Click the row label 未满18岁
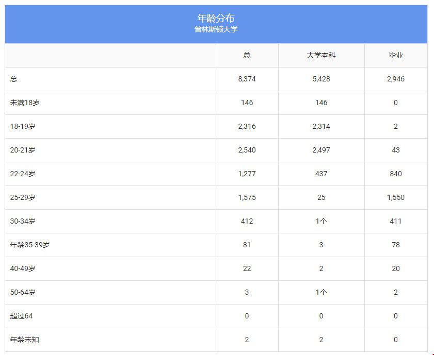This screenshot has width=434, height=355. pos(25,103)
